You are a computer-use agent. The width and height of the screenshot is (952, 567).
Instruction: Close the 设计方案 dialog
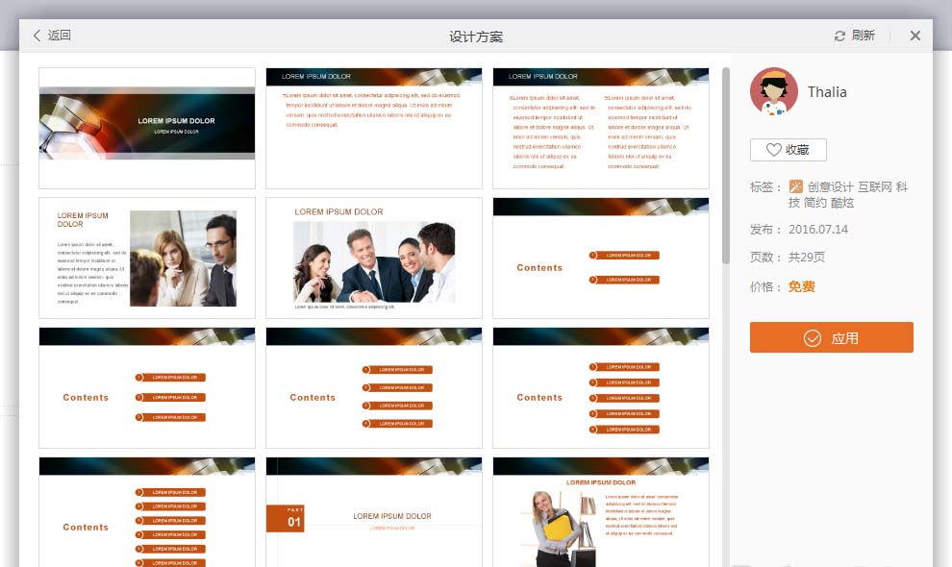(x=915, y=36)
